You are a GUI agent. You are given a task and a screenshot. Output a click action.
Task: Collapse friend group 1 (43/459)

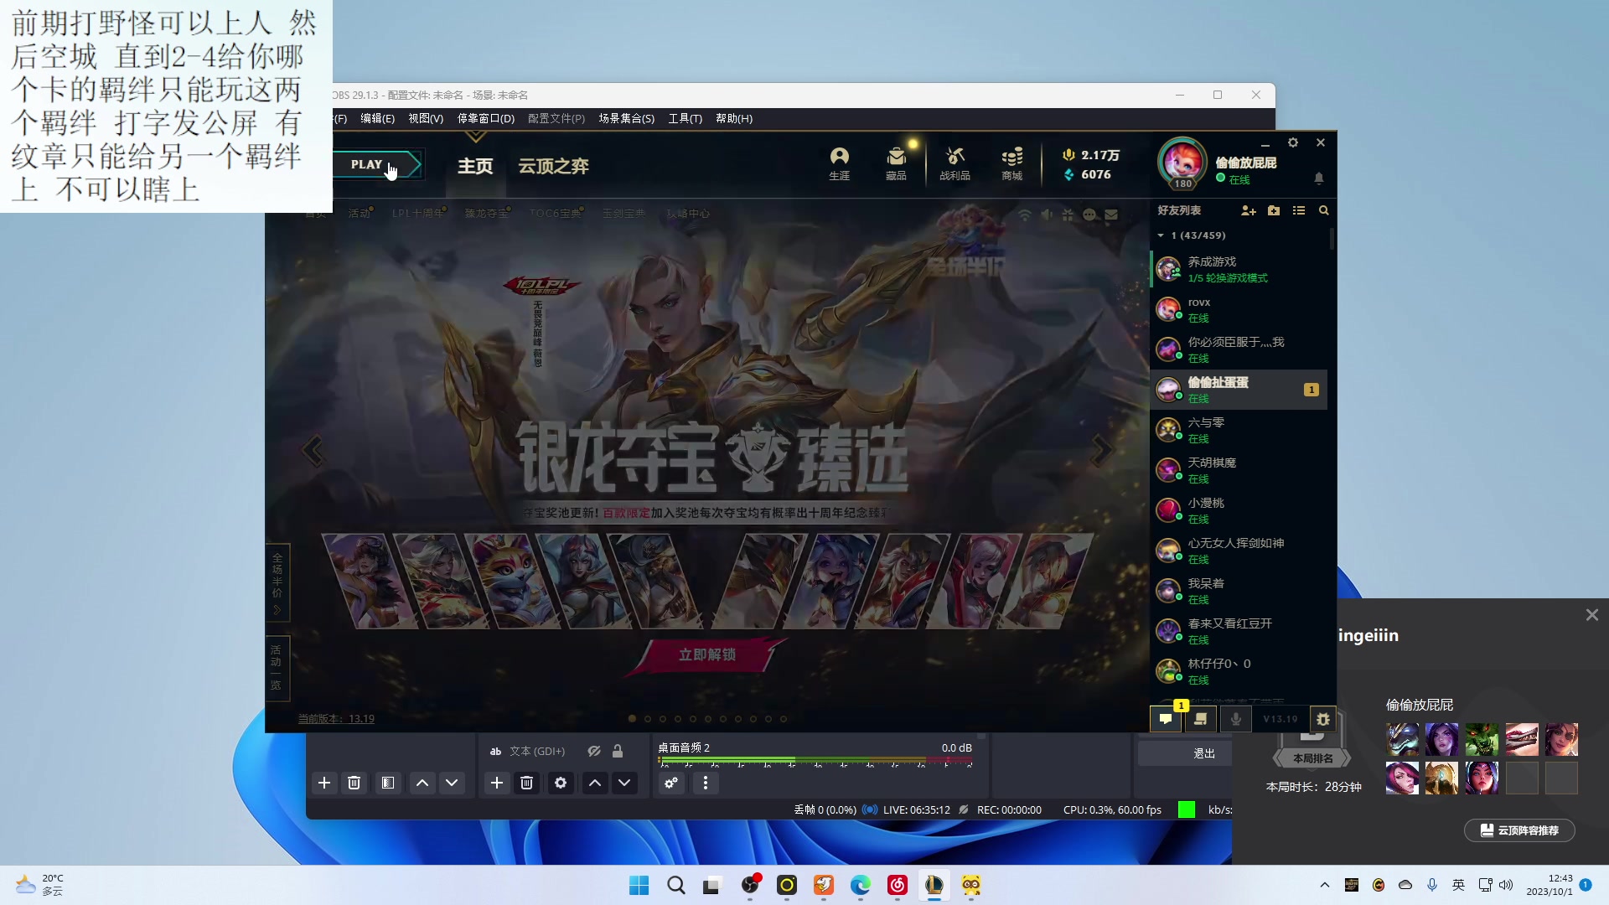click(x=1161, y=235)
